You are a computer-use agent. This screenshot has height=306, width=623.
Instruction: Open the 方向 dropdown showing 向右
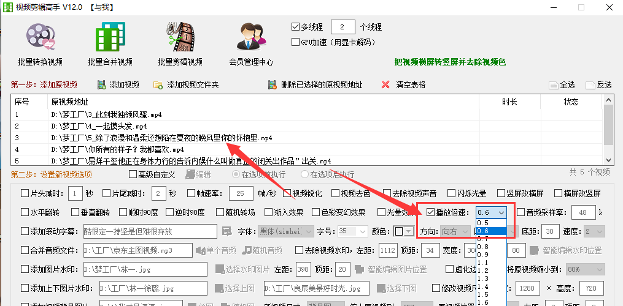tap(455, 231)
